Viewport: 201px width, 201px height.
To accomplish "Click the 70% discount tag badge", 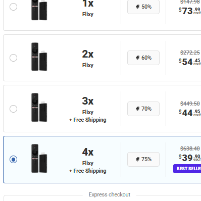I will tap(143, 109).
